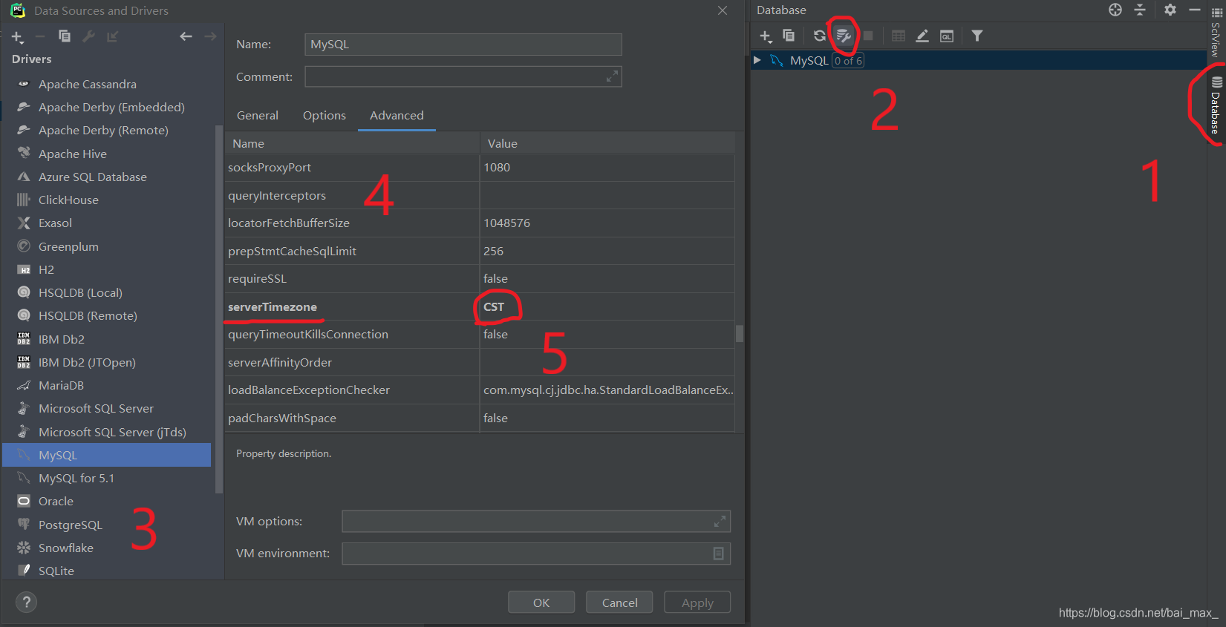Click the duplicate driver icon

tap(65, 36)
